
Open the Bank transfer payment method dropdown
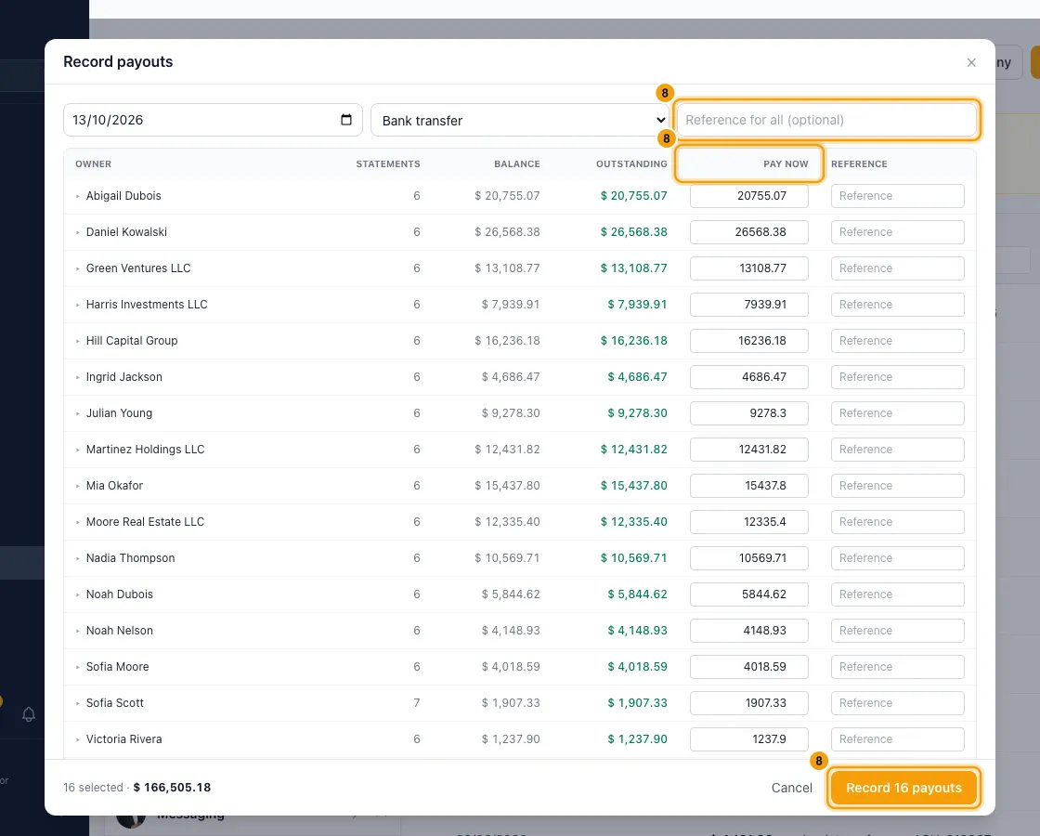[x=519, y=120]
